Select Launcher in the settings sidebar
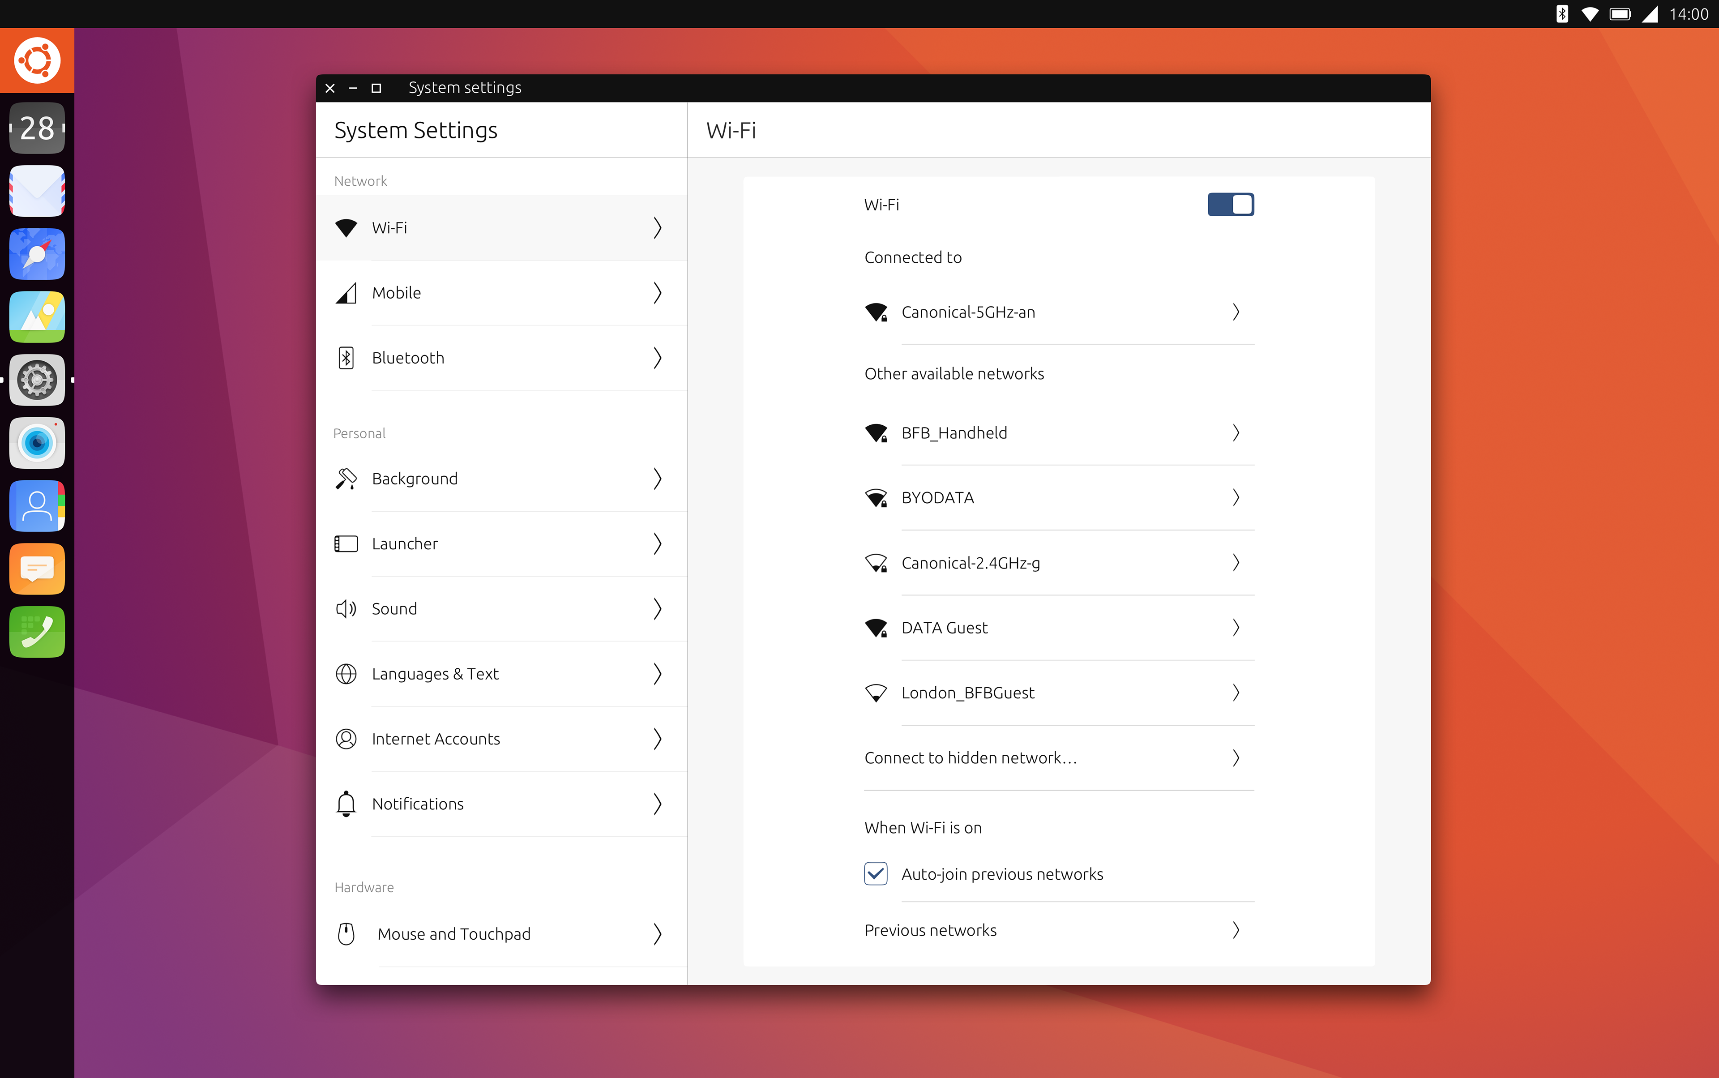Viewport: 1719px width, 1078px height. 501,544
